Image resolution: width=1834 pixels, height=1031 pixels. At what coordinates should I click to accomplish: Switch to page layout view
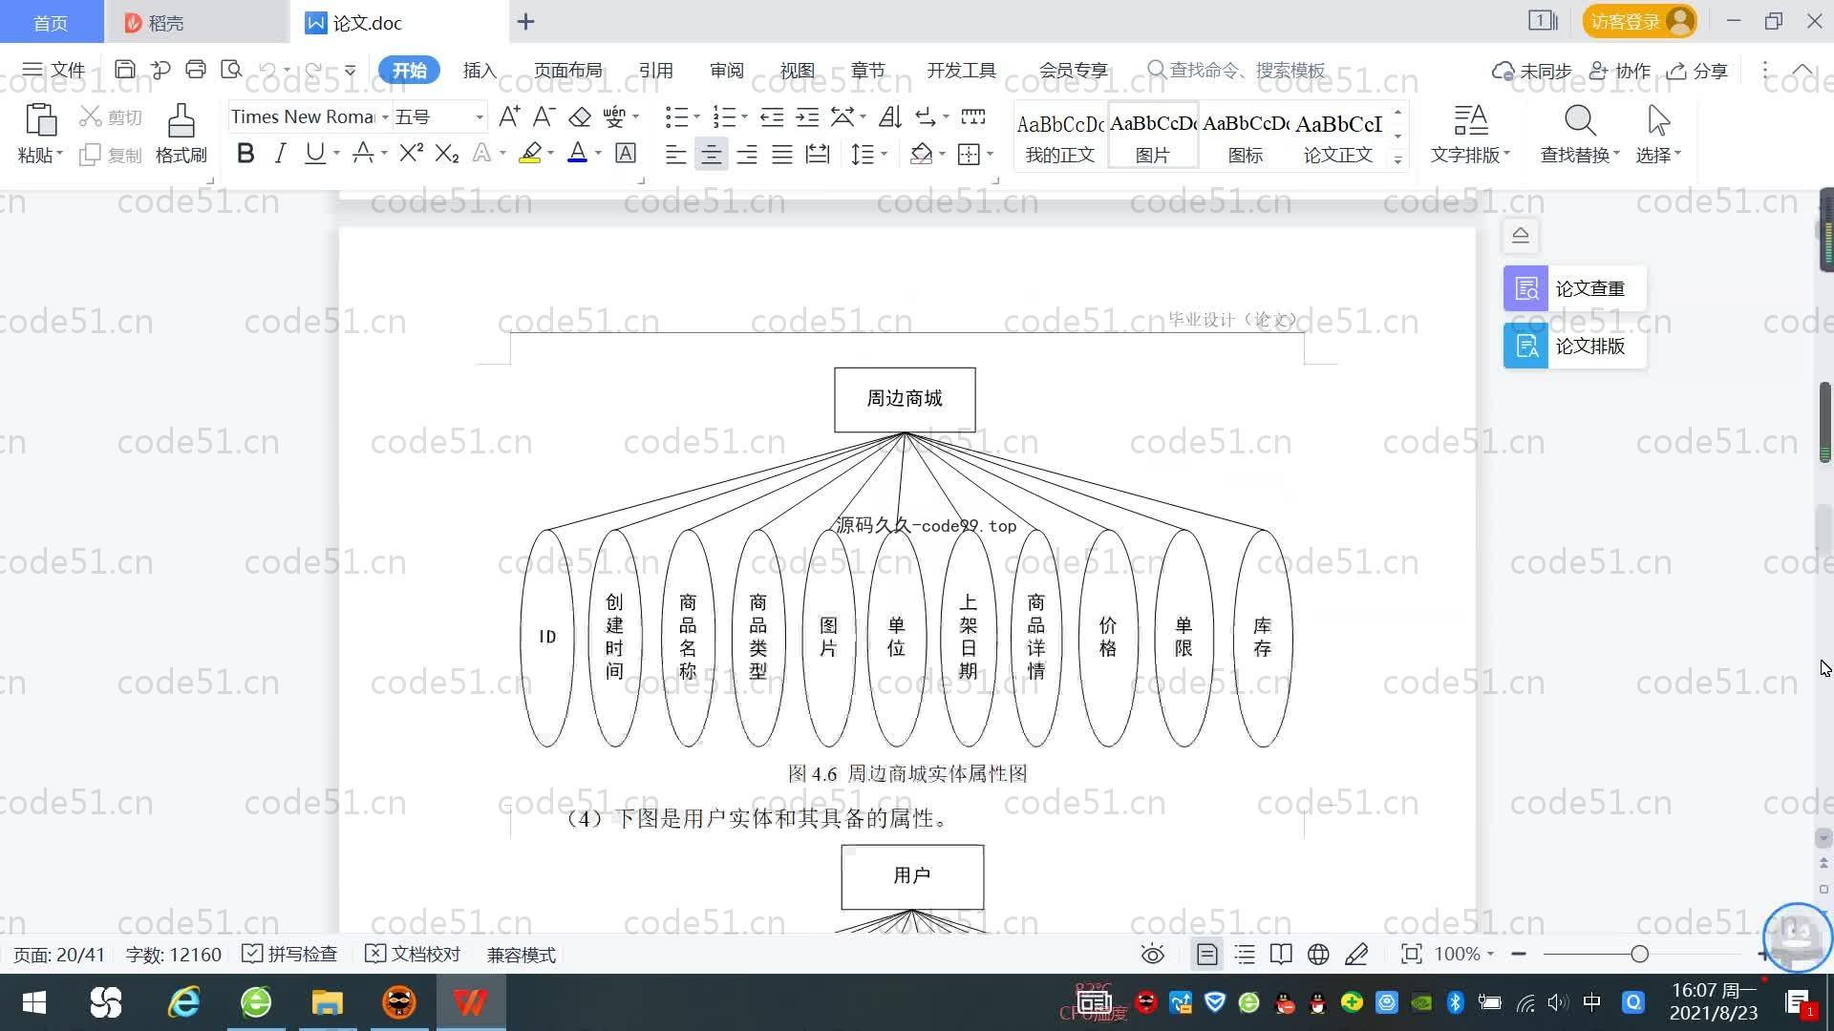tap(1207, 954)
